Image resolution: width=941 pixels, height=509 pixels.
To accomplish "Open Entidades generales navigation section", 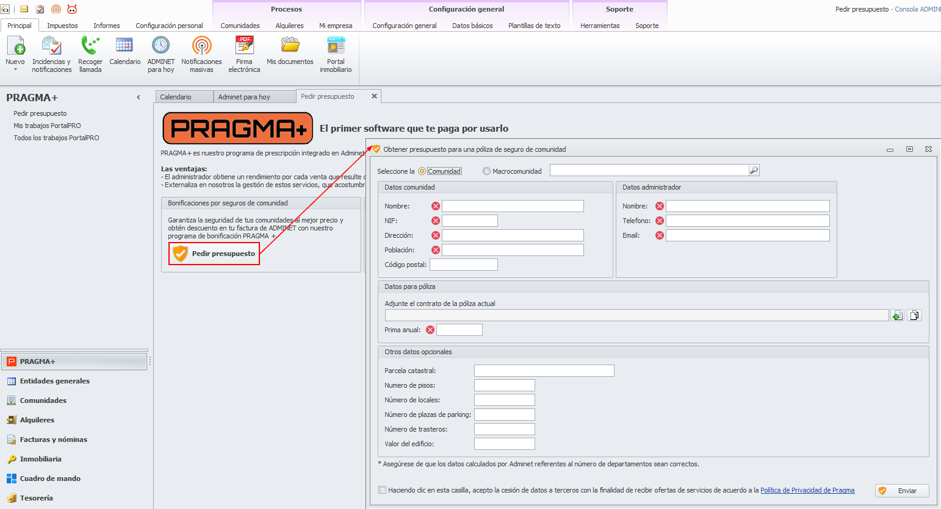I will 74,381.
